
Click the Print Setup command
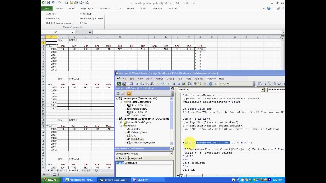(x=86, y=14)
